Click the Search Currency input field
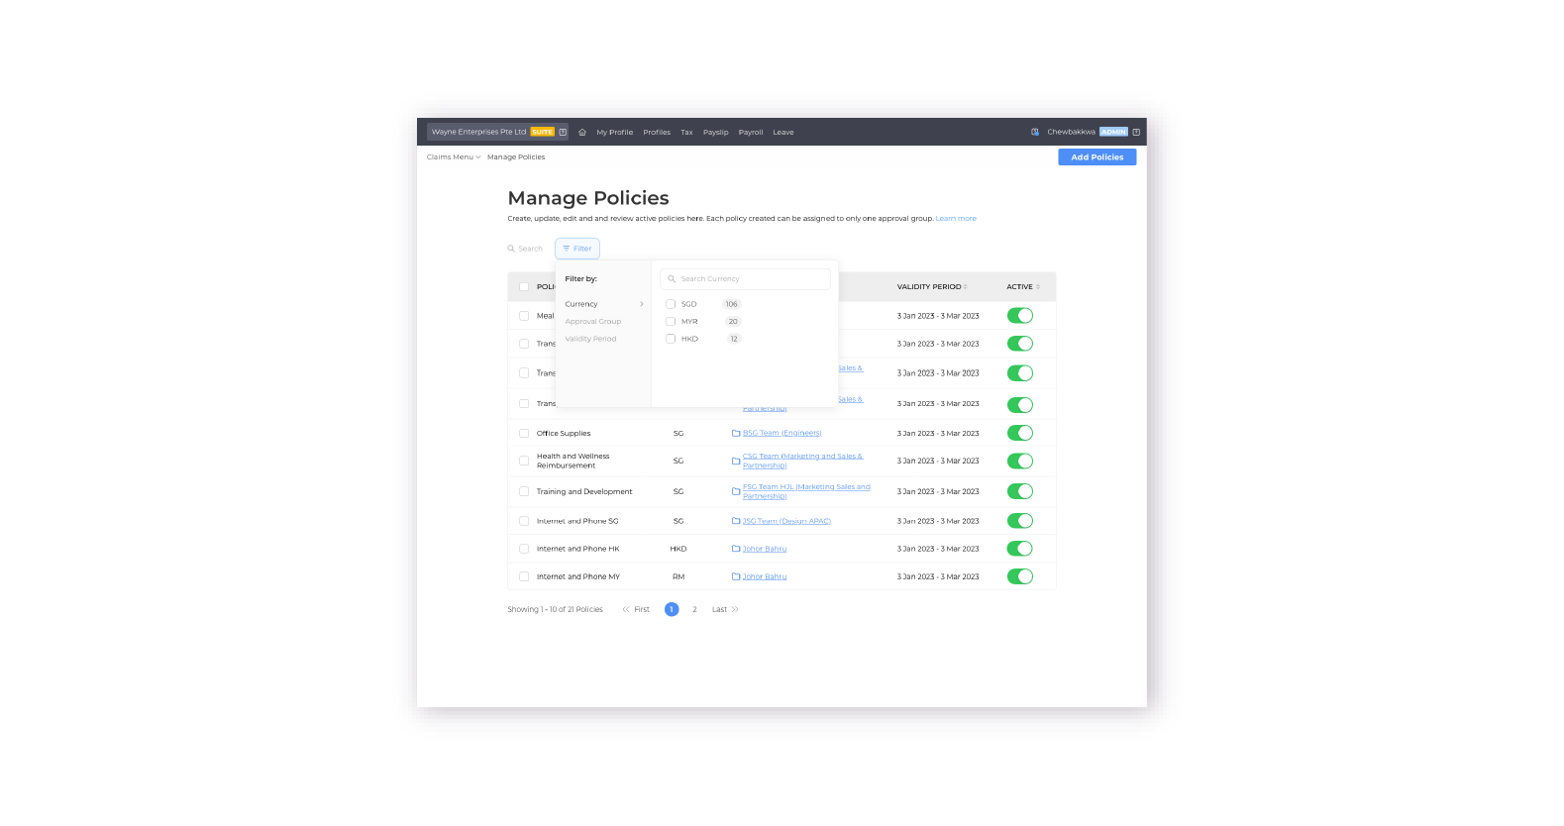The image size is (1564, 826). pos(745,279)
